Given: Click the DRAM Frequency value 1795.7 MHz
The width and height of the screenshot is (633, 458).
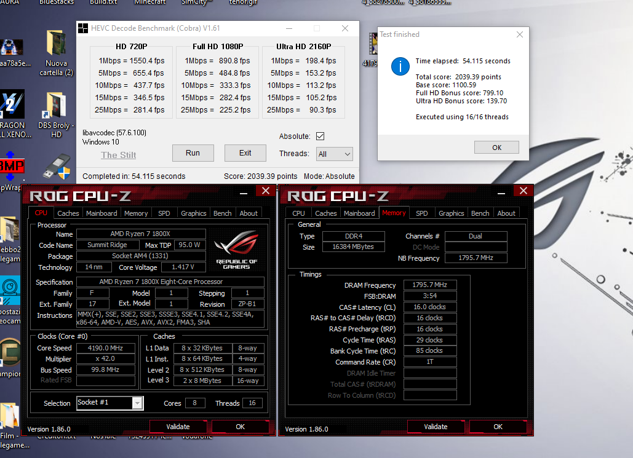Looking at the screenshot, I should click(x=430, y=285).
